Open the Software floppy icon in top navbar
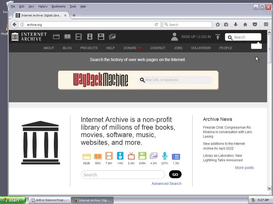 coord(101,37)
